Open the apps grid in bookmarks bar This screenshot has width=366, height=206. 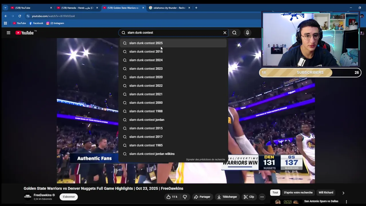pyautogui.click(x=5, y=23)
